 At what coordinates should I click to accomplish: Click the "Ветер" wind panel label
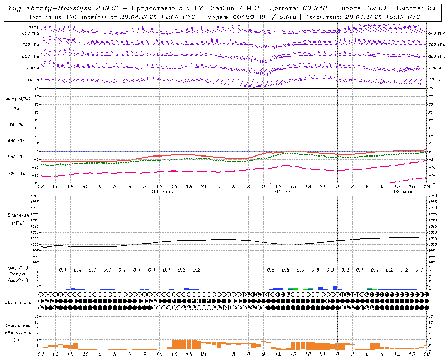click(x=32, y=26)
